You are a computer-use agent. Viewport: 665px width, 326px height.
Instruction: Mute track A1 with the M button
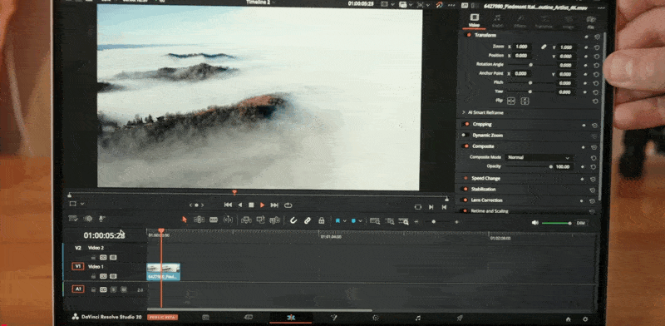click(124, 289)
